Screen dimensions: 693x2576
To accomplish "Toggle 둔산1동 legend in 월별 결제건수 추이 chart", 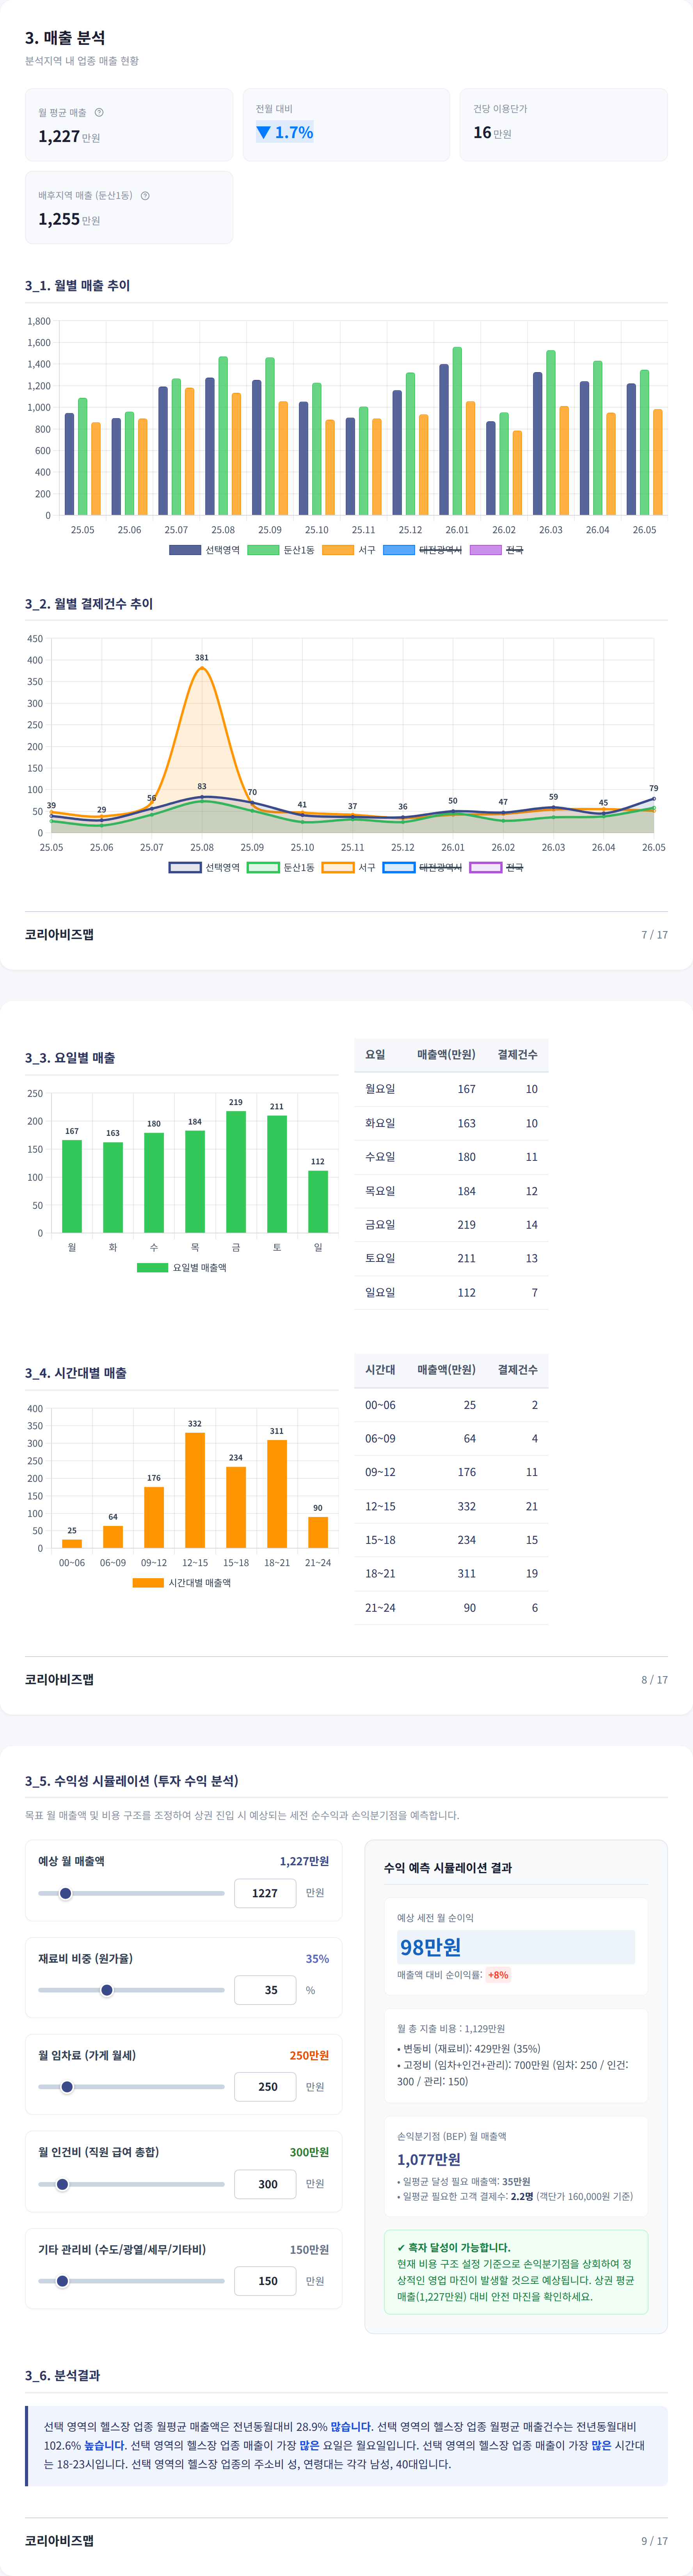I will tap(281, 867).
